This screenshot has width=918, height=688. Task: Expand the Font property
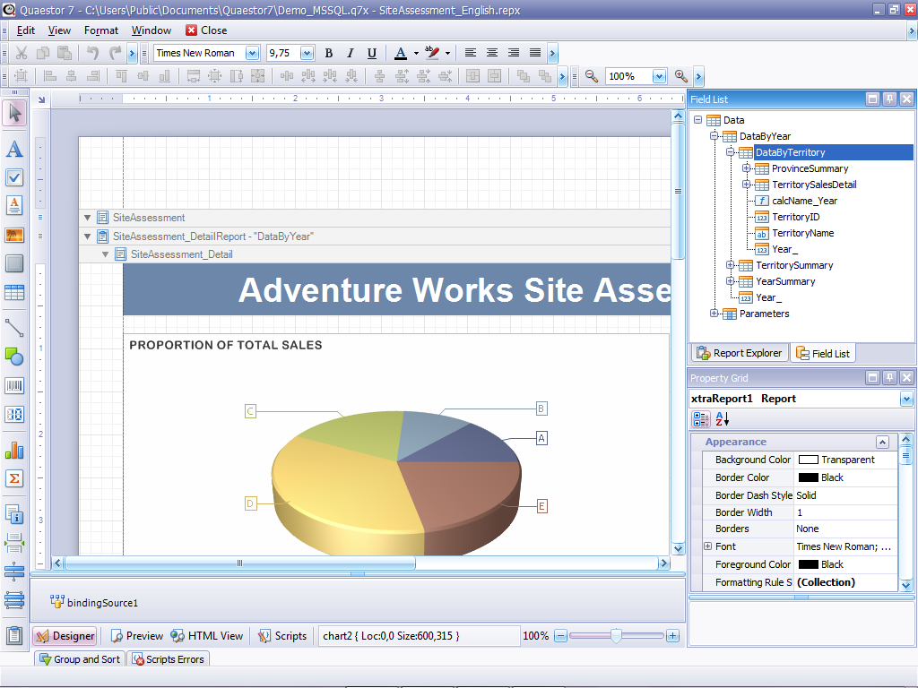pos(708,546)
